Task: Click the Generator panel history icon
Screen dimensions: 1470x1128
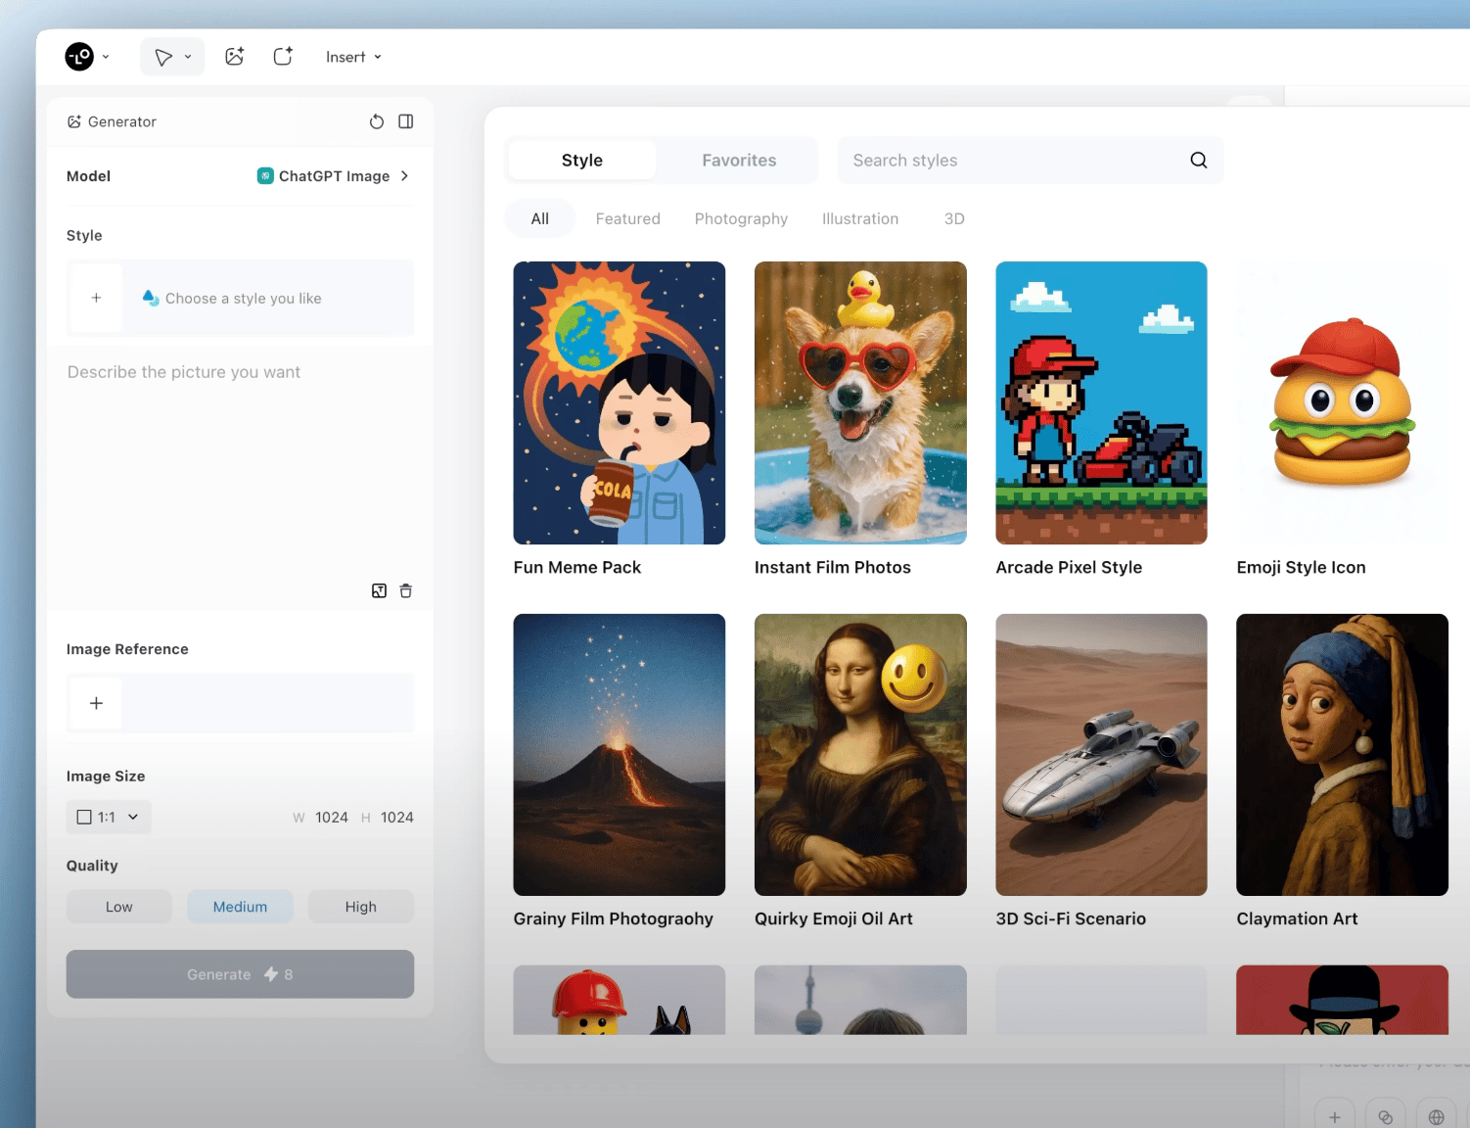Action: (377, 121)
